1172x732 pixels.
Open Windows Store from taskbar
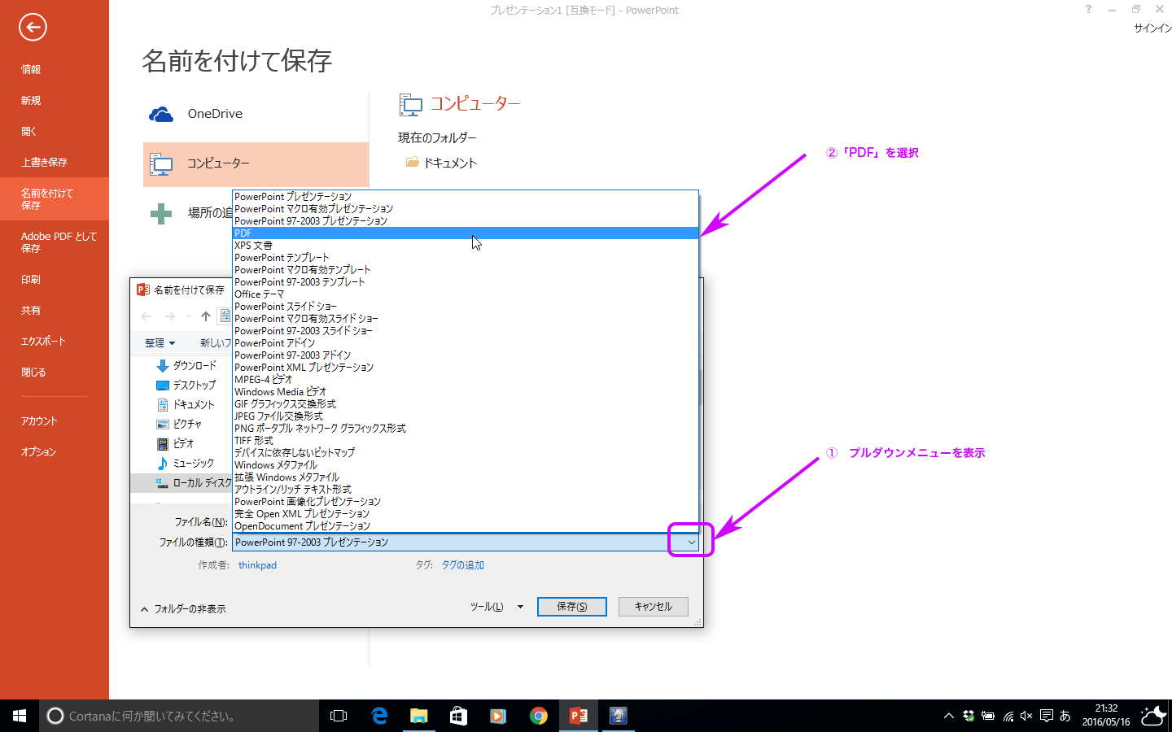tap(458, 716)
